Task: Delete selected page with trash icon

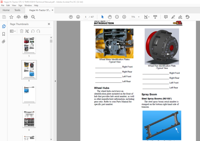Action: 22,31
